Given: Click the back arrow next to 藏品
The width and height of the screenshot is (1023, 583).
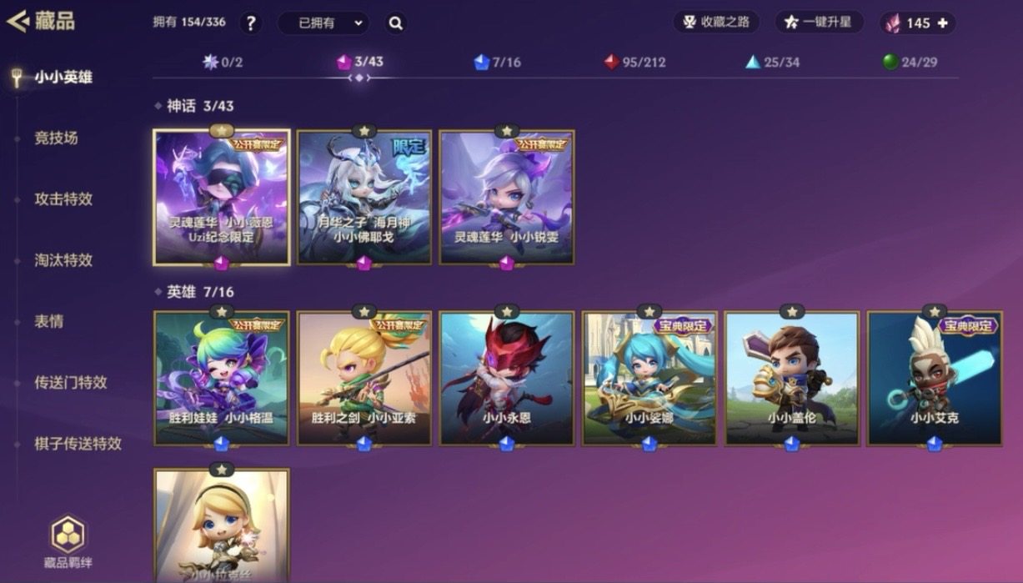Looking at the screenshot, I should tap(17, 21).
